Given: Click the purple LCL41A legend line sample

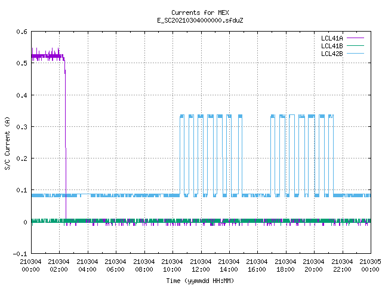Looking at the screenshot, I should tap(356, 38).
